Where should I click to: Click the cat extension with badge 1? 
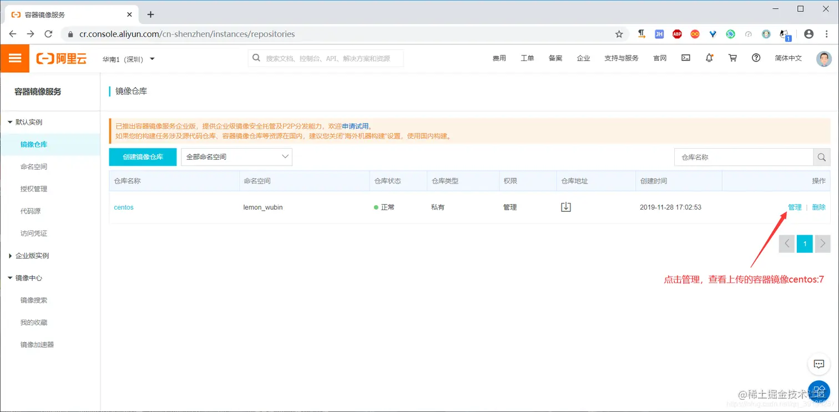(x=785, y=35)
